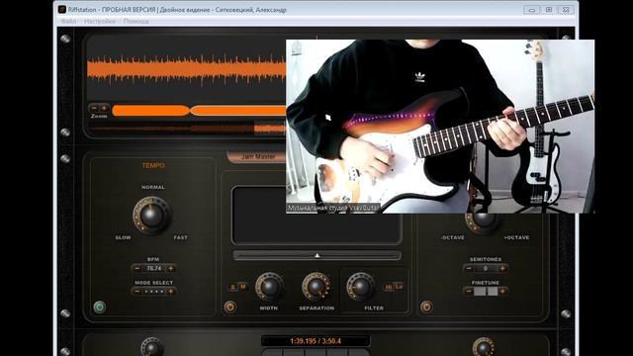
Task: Click the FAST tempo label
Action: (x=180, y=237)
